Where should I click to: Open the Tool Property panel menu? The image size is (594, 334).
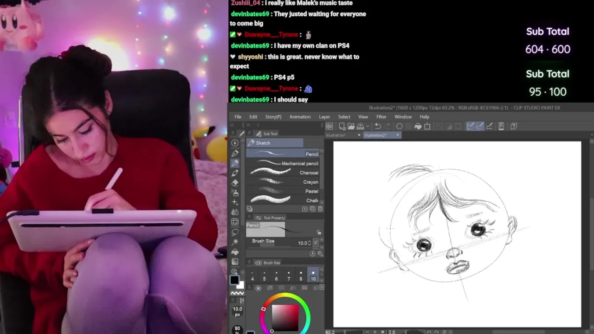click(x=250, y=218)
